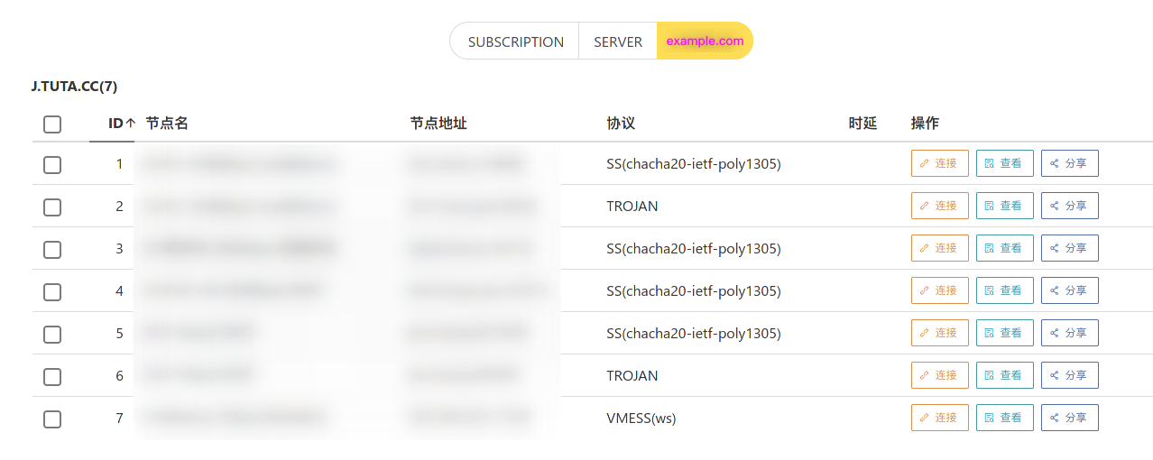Open the SERVER tab
Screen dimensions: 1153x460
[x=618, y=41]
